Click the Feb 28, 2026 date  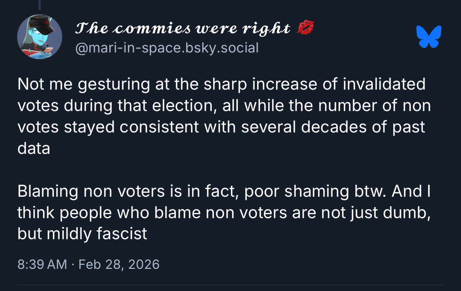pyautogui.click(x=119, y=264)
